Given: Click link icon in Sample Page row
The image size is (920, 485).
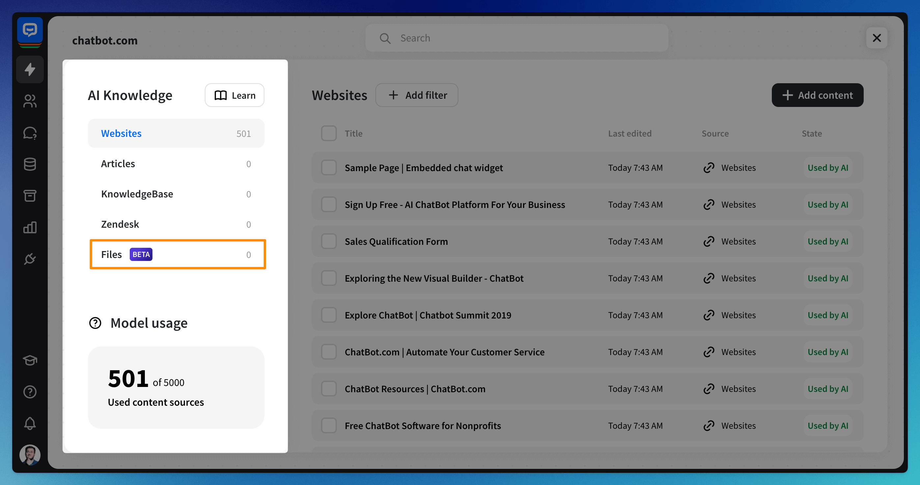Looking at the screenshot, I should tap(709, 168).
